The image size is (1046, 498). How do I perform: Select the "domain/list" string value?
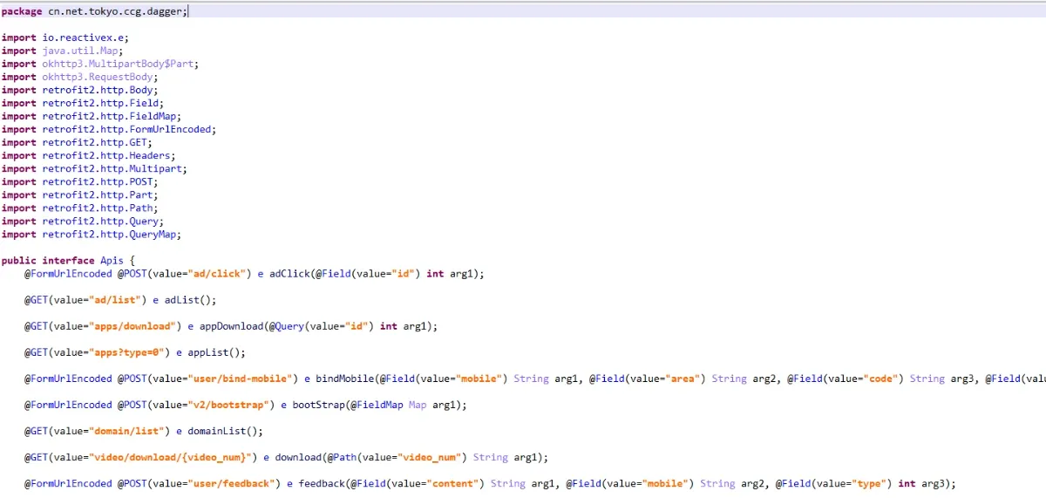point(126,430)
